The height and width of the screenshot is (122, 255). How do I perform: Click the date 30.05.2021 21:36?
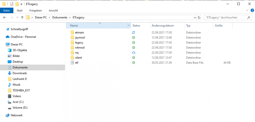tap(162, 63)
